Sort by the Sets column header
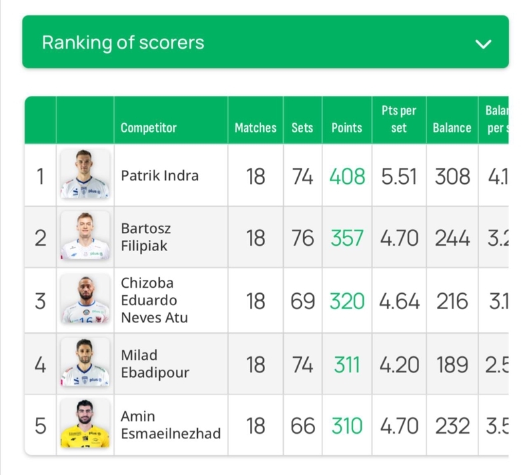Image resolution: width=527 pixels, height=475 pixels. [x=302, y=128]
